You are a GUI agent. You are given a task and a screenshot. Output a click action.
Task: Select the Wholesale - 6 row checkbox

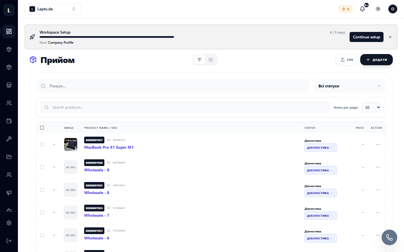pos(42,235)
